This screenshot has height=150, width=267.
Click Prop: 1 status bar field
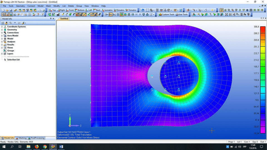pyautogui.click(x=231, y=142)
